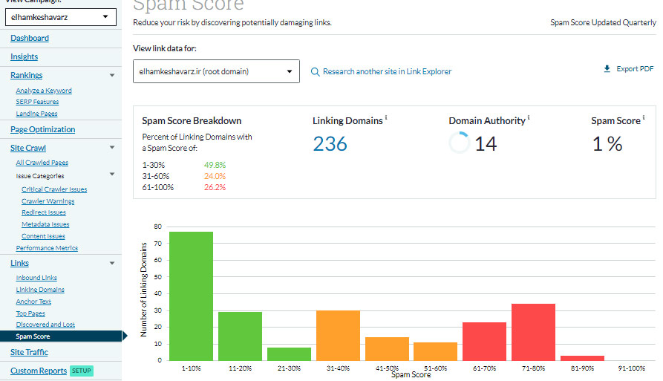The image size is (663, 381).
Task: Click the magnifier icon beside Research another site
Action: coord(315,72)
